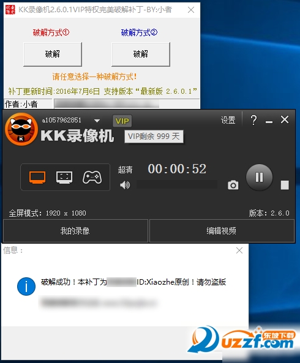The height and width of the screenshot is (363, 300).
Task: Click username a1057962851
Action: 62,120
